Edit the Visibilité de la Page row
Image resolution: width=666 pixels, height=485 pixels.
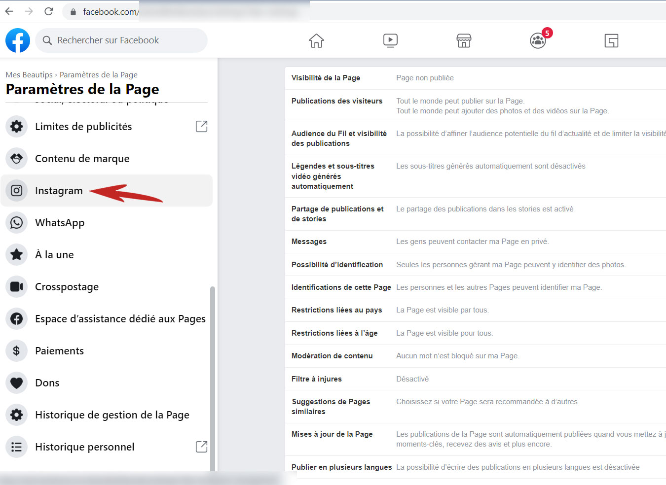point(474,78)
